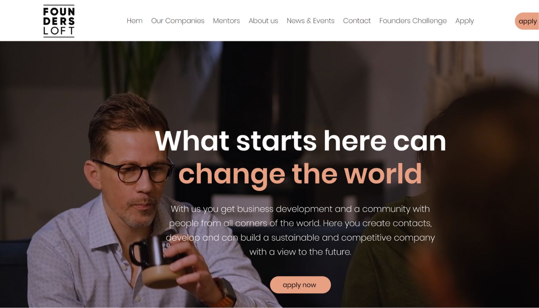Visit the Founders Challenge page

point(413,21)
